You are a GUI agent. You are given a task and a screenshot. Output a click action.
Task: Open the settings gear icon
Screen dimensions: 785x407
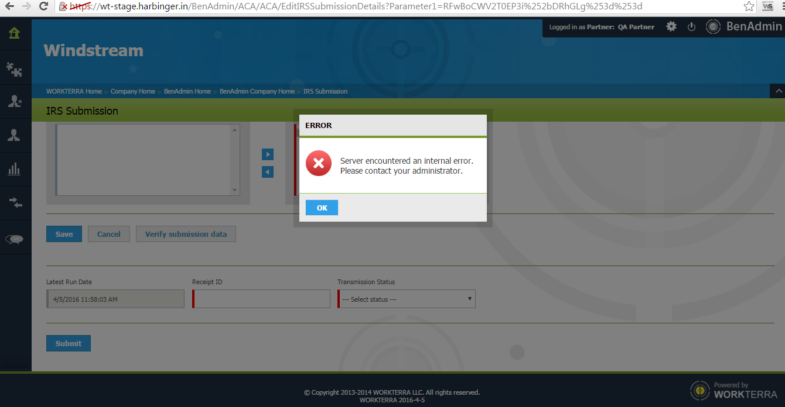(x=671, y=27)
